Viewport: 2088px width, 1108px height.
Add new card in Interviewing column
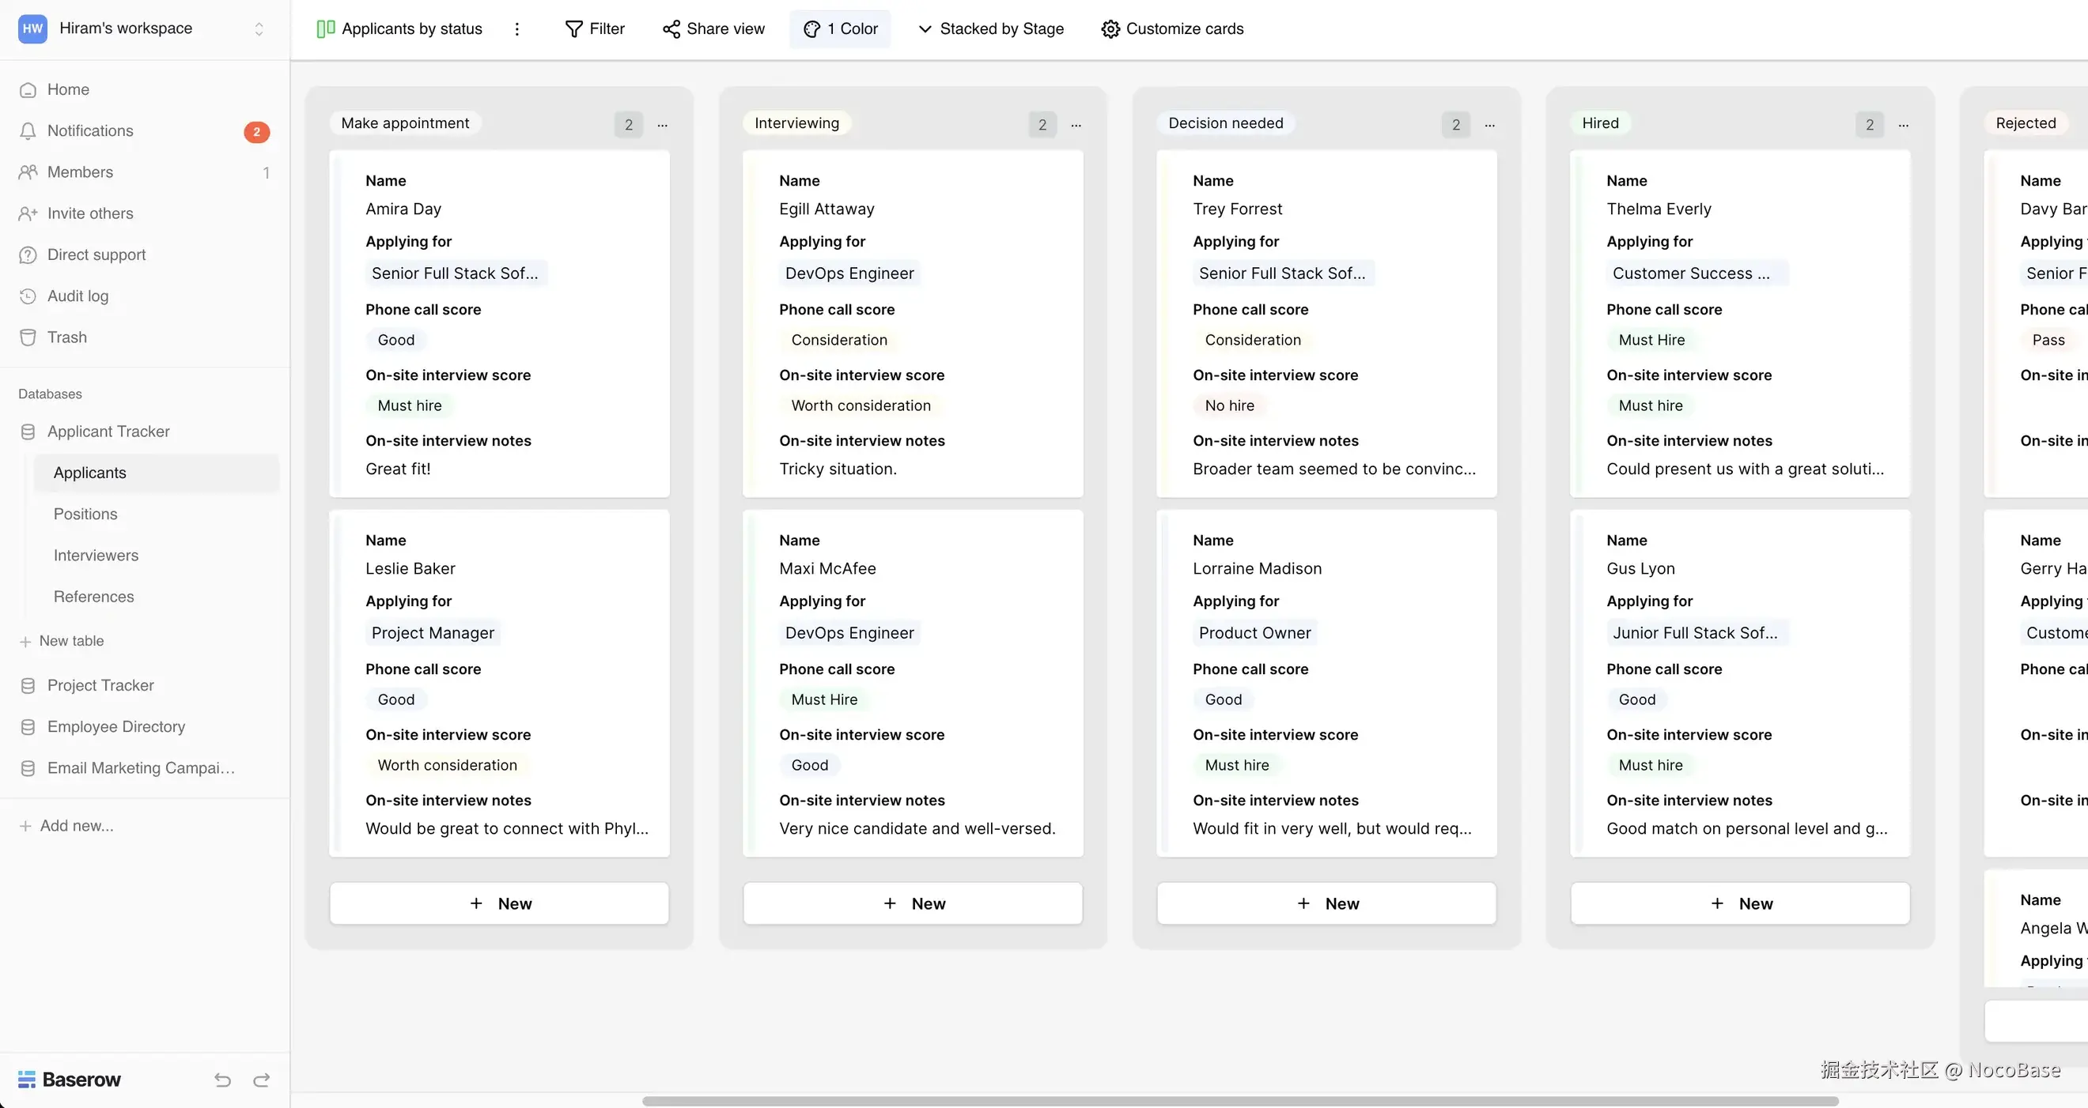tap(913, 903)
